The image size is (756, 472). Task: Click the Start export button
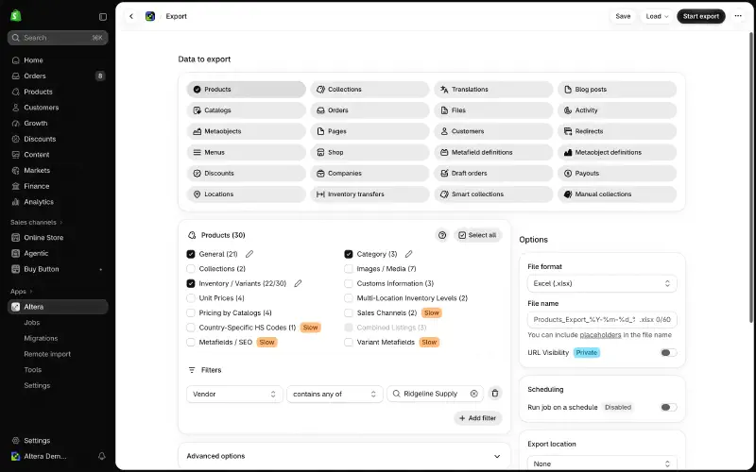pos(700,16)
